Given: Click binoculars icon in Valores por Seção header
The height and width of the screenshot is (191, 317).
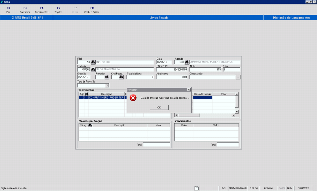Looking at the screenshot, I should 90,125.
